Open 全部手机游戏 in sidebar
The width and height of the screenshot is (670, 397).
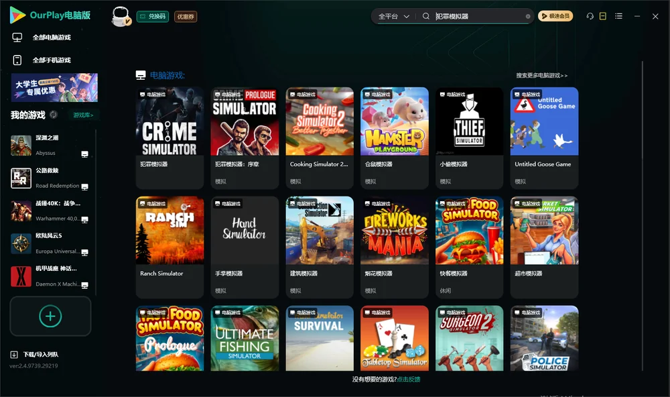pyautogui.click(x=52, y=60)
